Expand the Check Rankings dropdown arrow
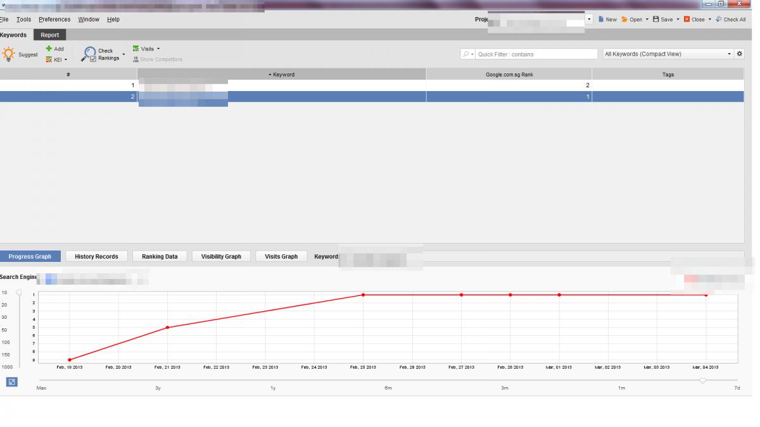This screenshot has height=427, width=760. pos(123,54)
